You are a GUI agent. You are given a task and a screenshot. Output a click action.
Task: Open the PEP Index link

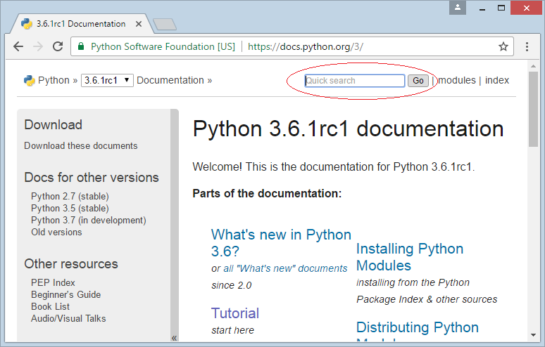pos(53,282)
